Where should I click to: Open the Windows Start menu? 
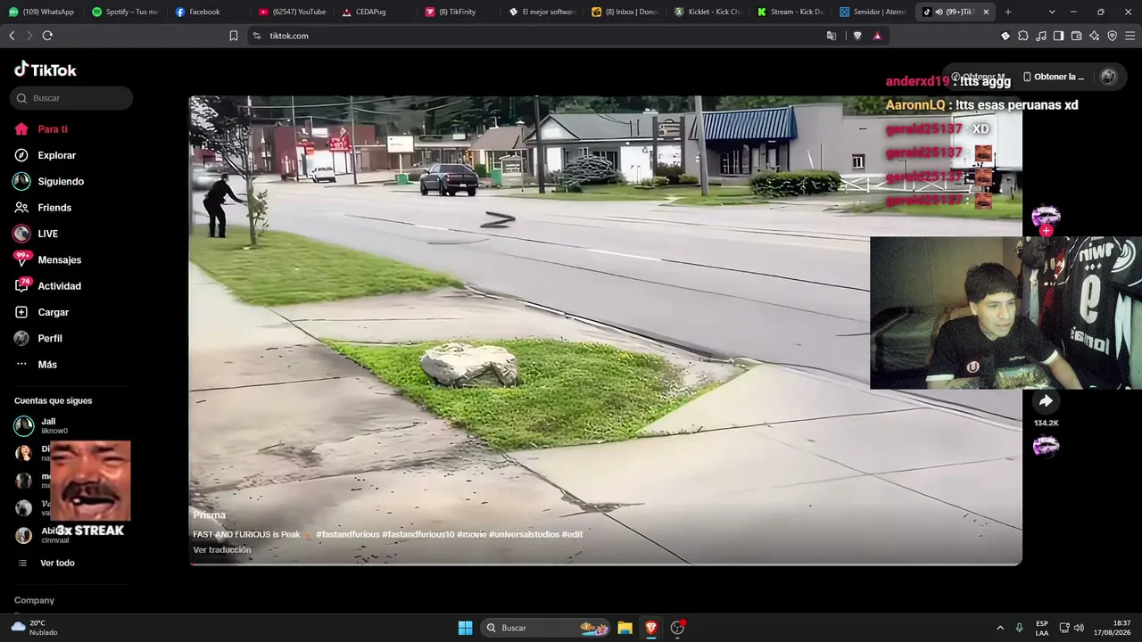point(465,628)
